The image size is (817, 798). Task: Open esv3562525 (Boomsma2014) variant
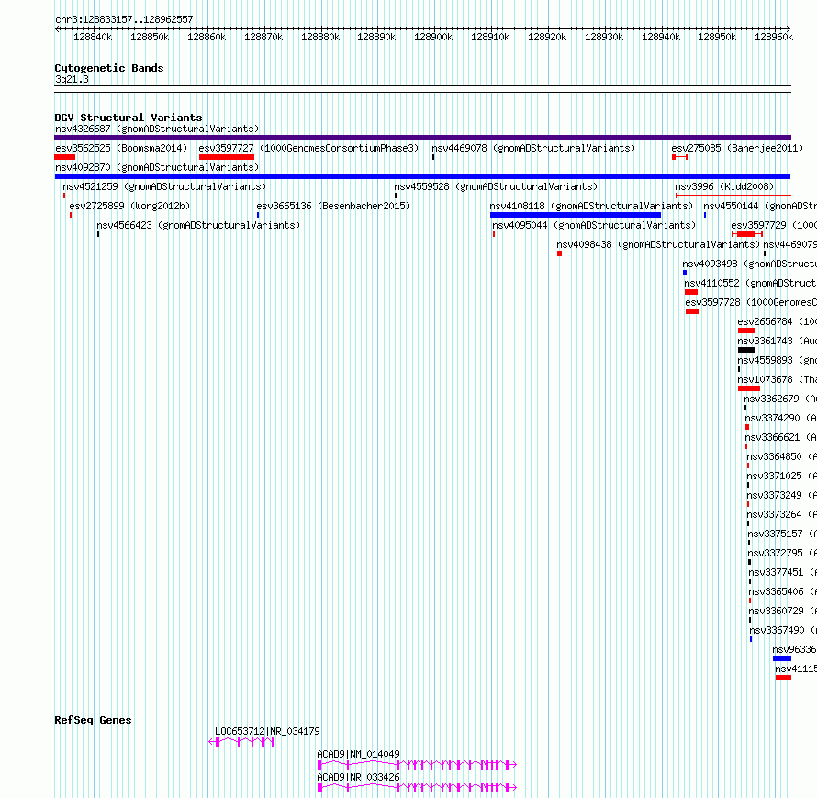pos(121,148)
